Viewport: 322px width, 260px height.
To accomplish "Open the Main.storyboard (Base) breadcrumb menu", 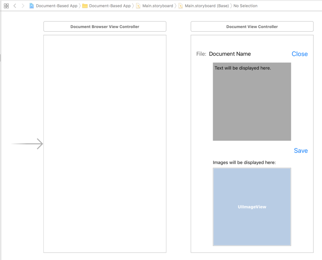I will point(208,6).
